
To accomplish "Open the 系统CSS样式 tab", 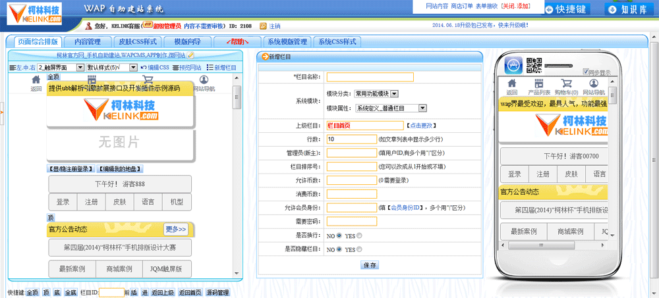I will [x=337, y=41].
